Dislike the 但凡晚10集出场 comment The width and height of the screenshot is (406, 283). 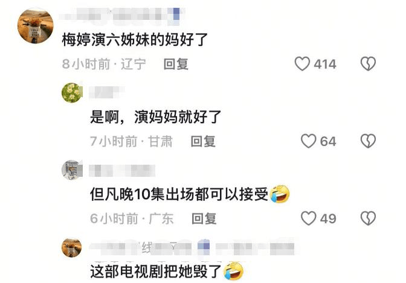368,218
